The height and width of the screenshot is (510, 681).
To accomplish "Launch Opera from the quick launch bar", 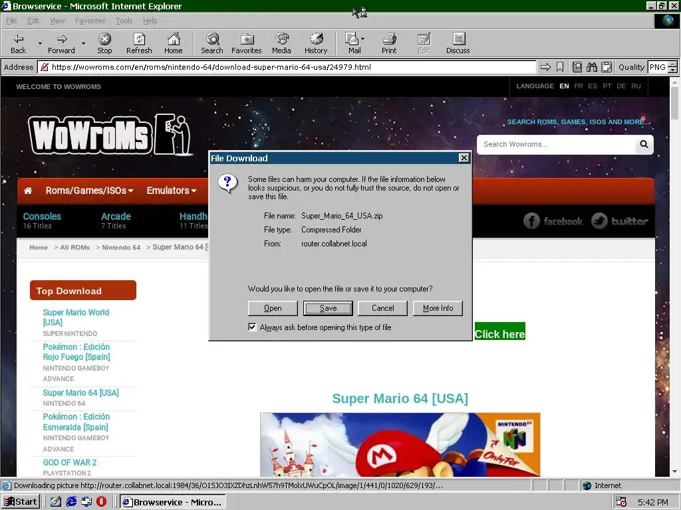I will 101,502.
